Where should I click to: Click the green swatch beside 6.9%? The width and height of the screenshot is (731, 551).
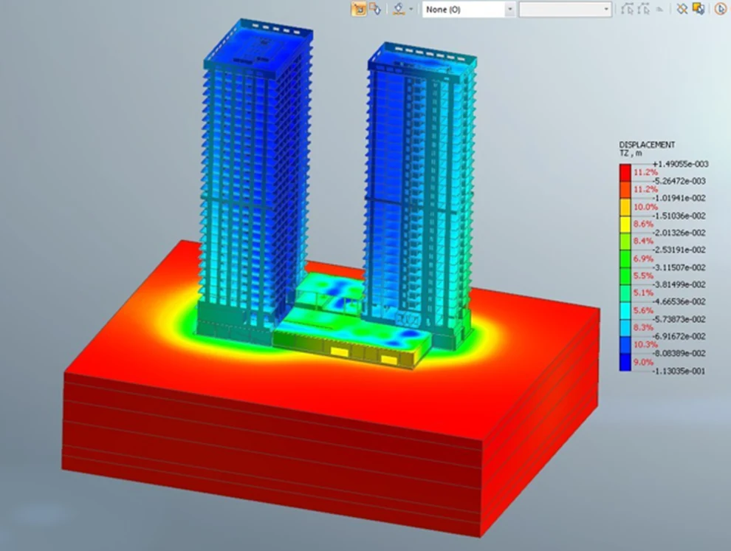pos(625,259)
